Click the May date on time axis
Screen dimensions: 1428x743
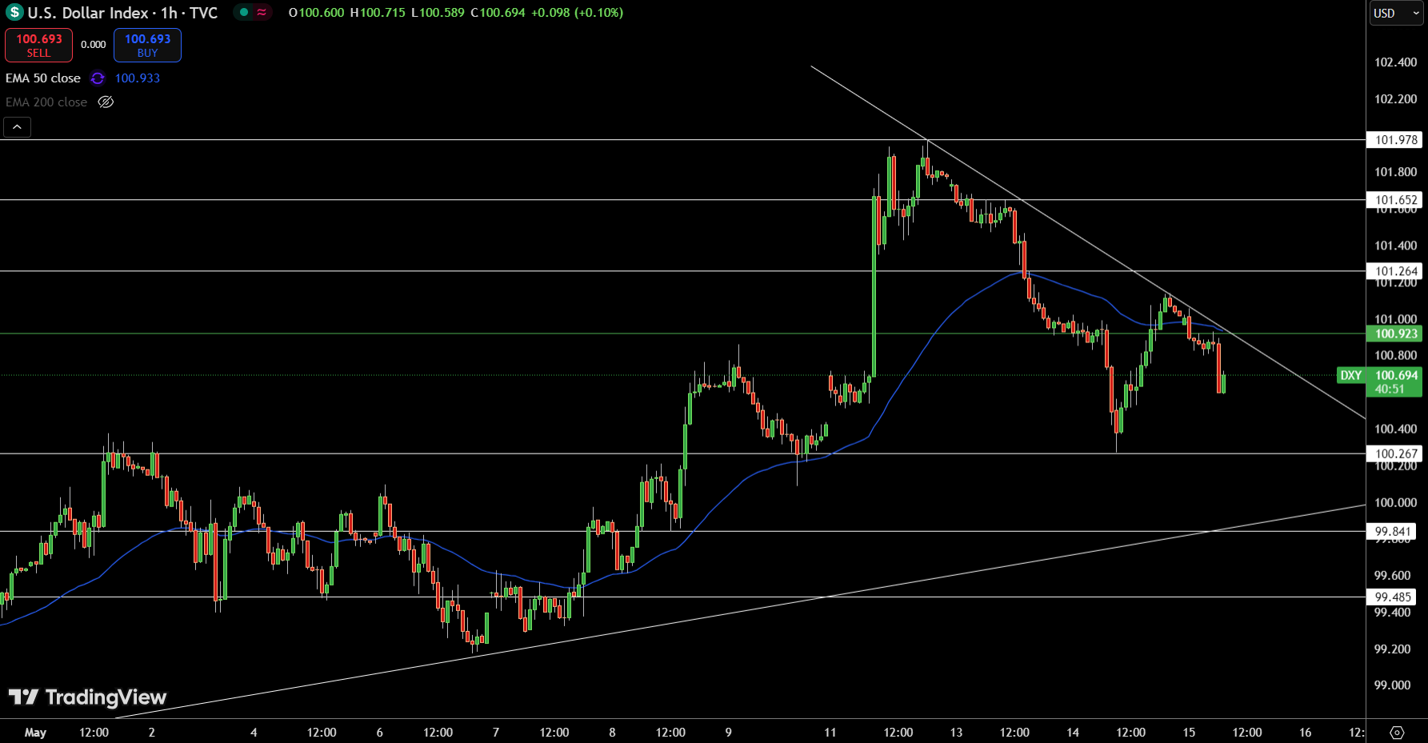point(35,732)
